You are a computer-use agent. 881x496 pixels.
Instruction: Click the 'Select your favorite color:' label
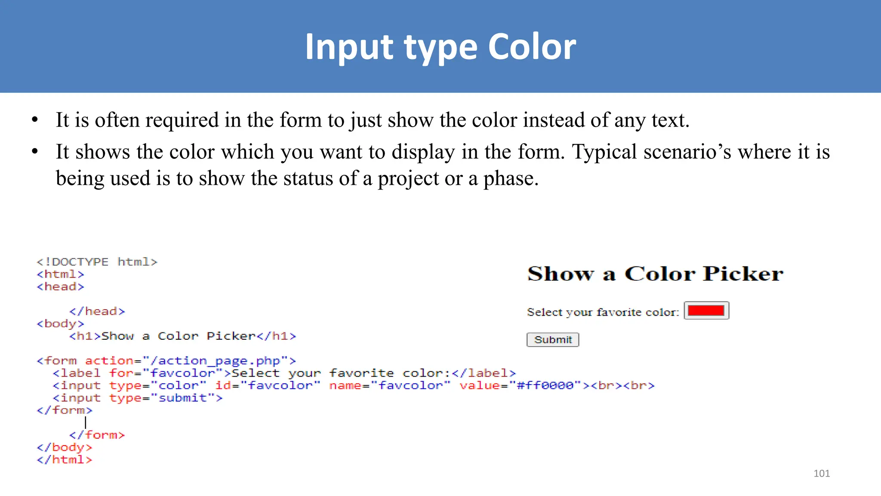point(603,312)
